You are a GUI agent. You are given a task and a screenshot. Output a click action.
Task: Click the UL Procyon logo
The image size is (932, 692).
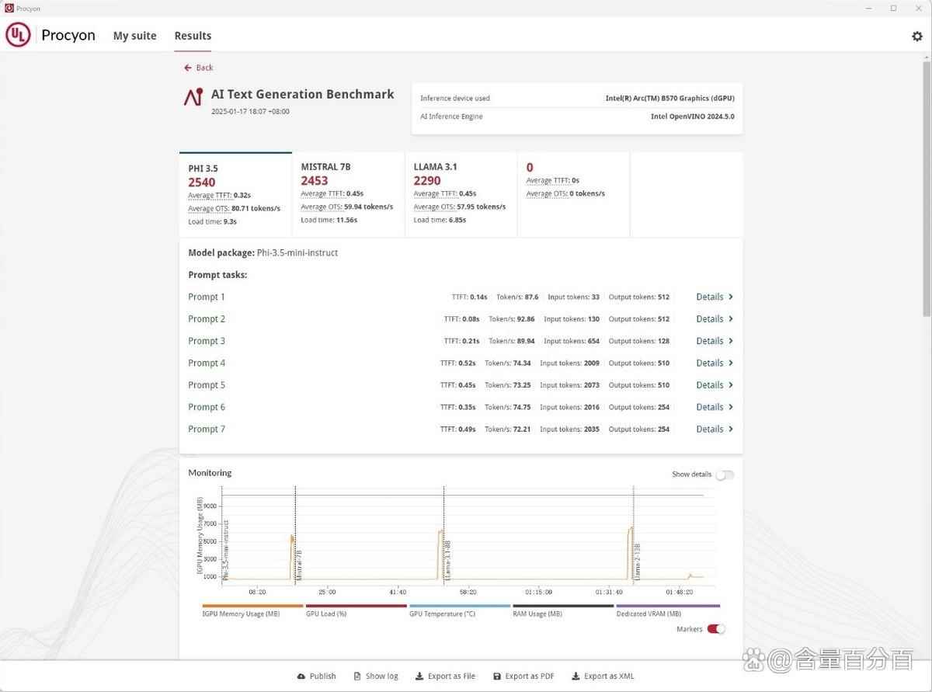[18, 35]
